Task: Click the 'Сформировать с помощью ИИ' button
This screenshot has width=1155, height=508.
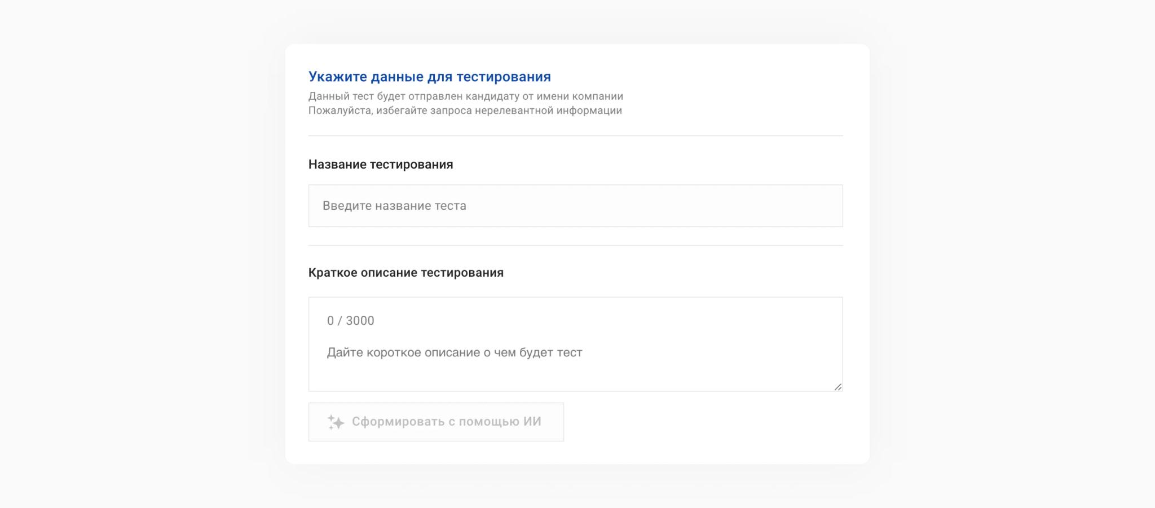Action: tap(435, 422)
